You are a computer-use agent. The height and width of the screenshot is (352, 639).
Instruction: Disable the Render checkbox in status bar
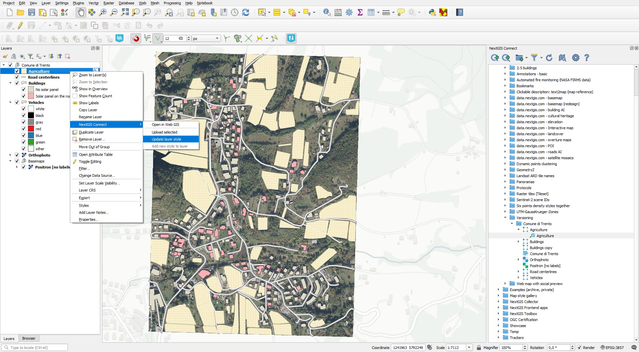[579, 348]
